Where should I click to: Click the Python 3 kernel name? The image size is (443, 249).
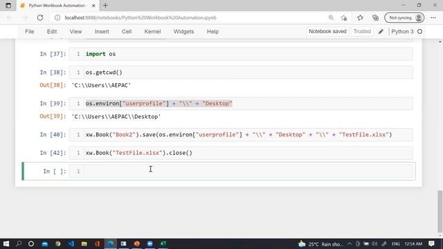(402, 32)
